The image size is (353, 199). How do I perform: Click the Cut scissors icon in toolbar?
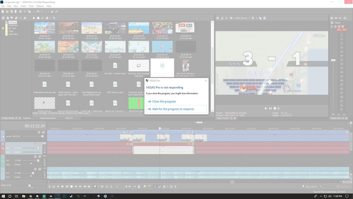(x=25, y=11)
